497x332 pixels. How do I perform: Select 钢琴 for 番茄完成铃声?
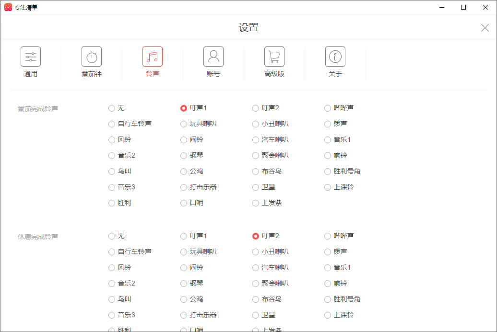184,156
